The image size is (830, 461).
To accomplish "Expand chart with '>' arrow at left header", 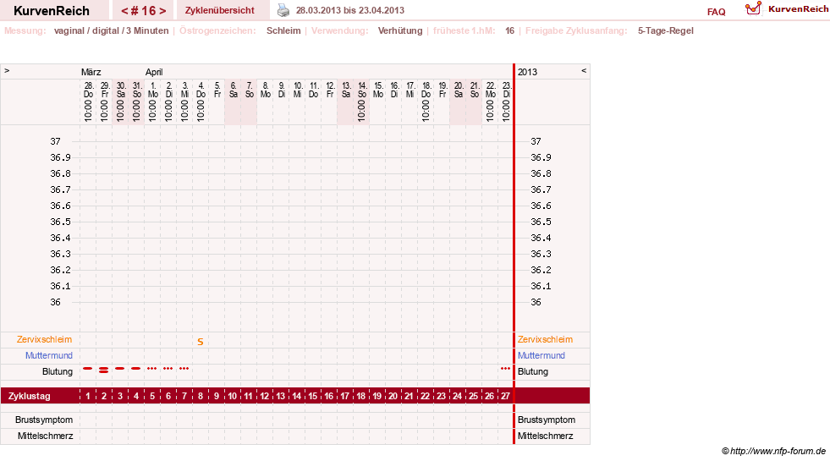I will click(7, 70).
